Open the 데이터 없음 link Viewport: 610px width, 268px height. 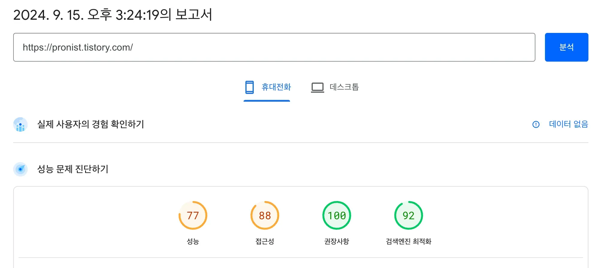[568, 124]
